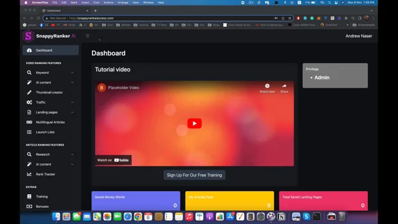The height and width of the screenshot is (224, 398).
Task: Click Sign Up For Our Free Training button
Action: point(195,175)
